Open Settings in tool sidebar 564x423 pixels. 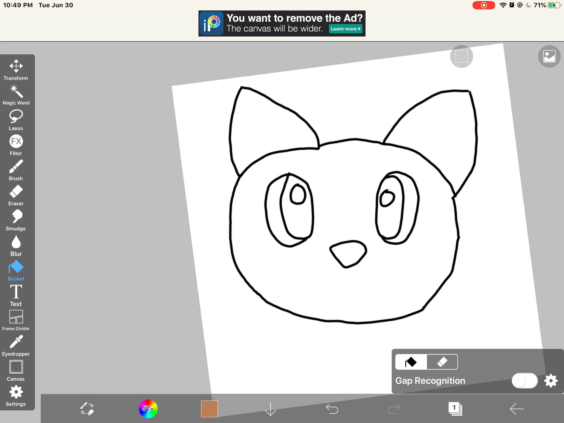16,396
